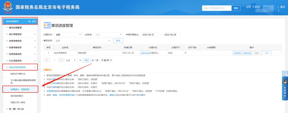The height and width of the screenshot is (113, 288).
Task: Open the 10 条/页 page size dropdown
Action: coord(106,60)
